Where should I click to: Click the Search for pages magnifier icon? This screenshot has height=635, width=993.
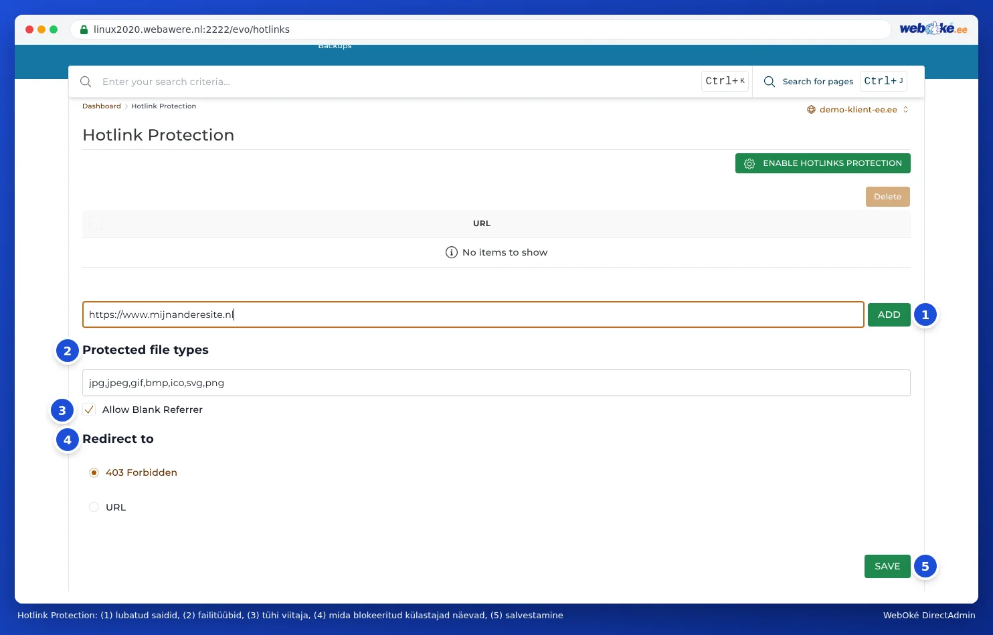click(x=770, y=82)
